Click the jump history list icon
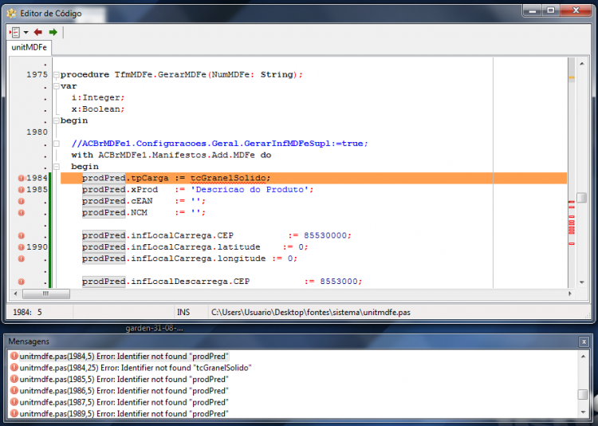Image resolution: width=598 pixels, height=426 pixels. coord(15,32)
